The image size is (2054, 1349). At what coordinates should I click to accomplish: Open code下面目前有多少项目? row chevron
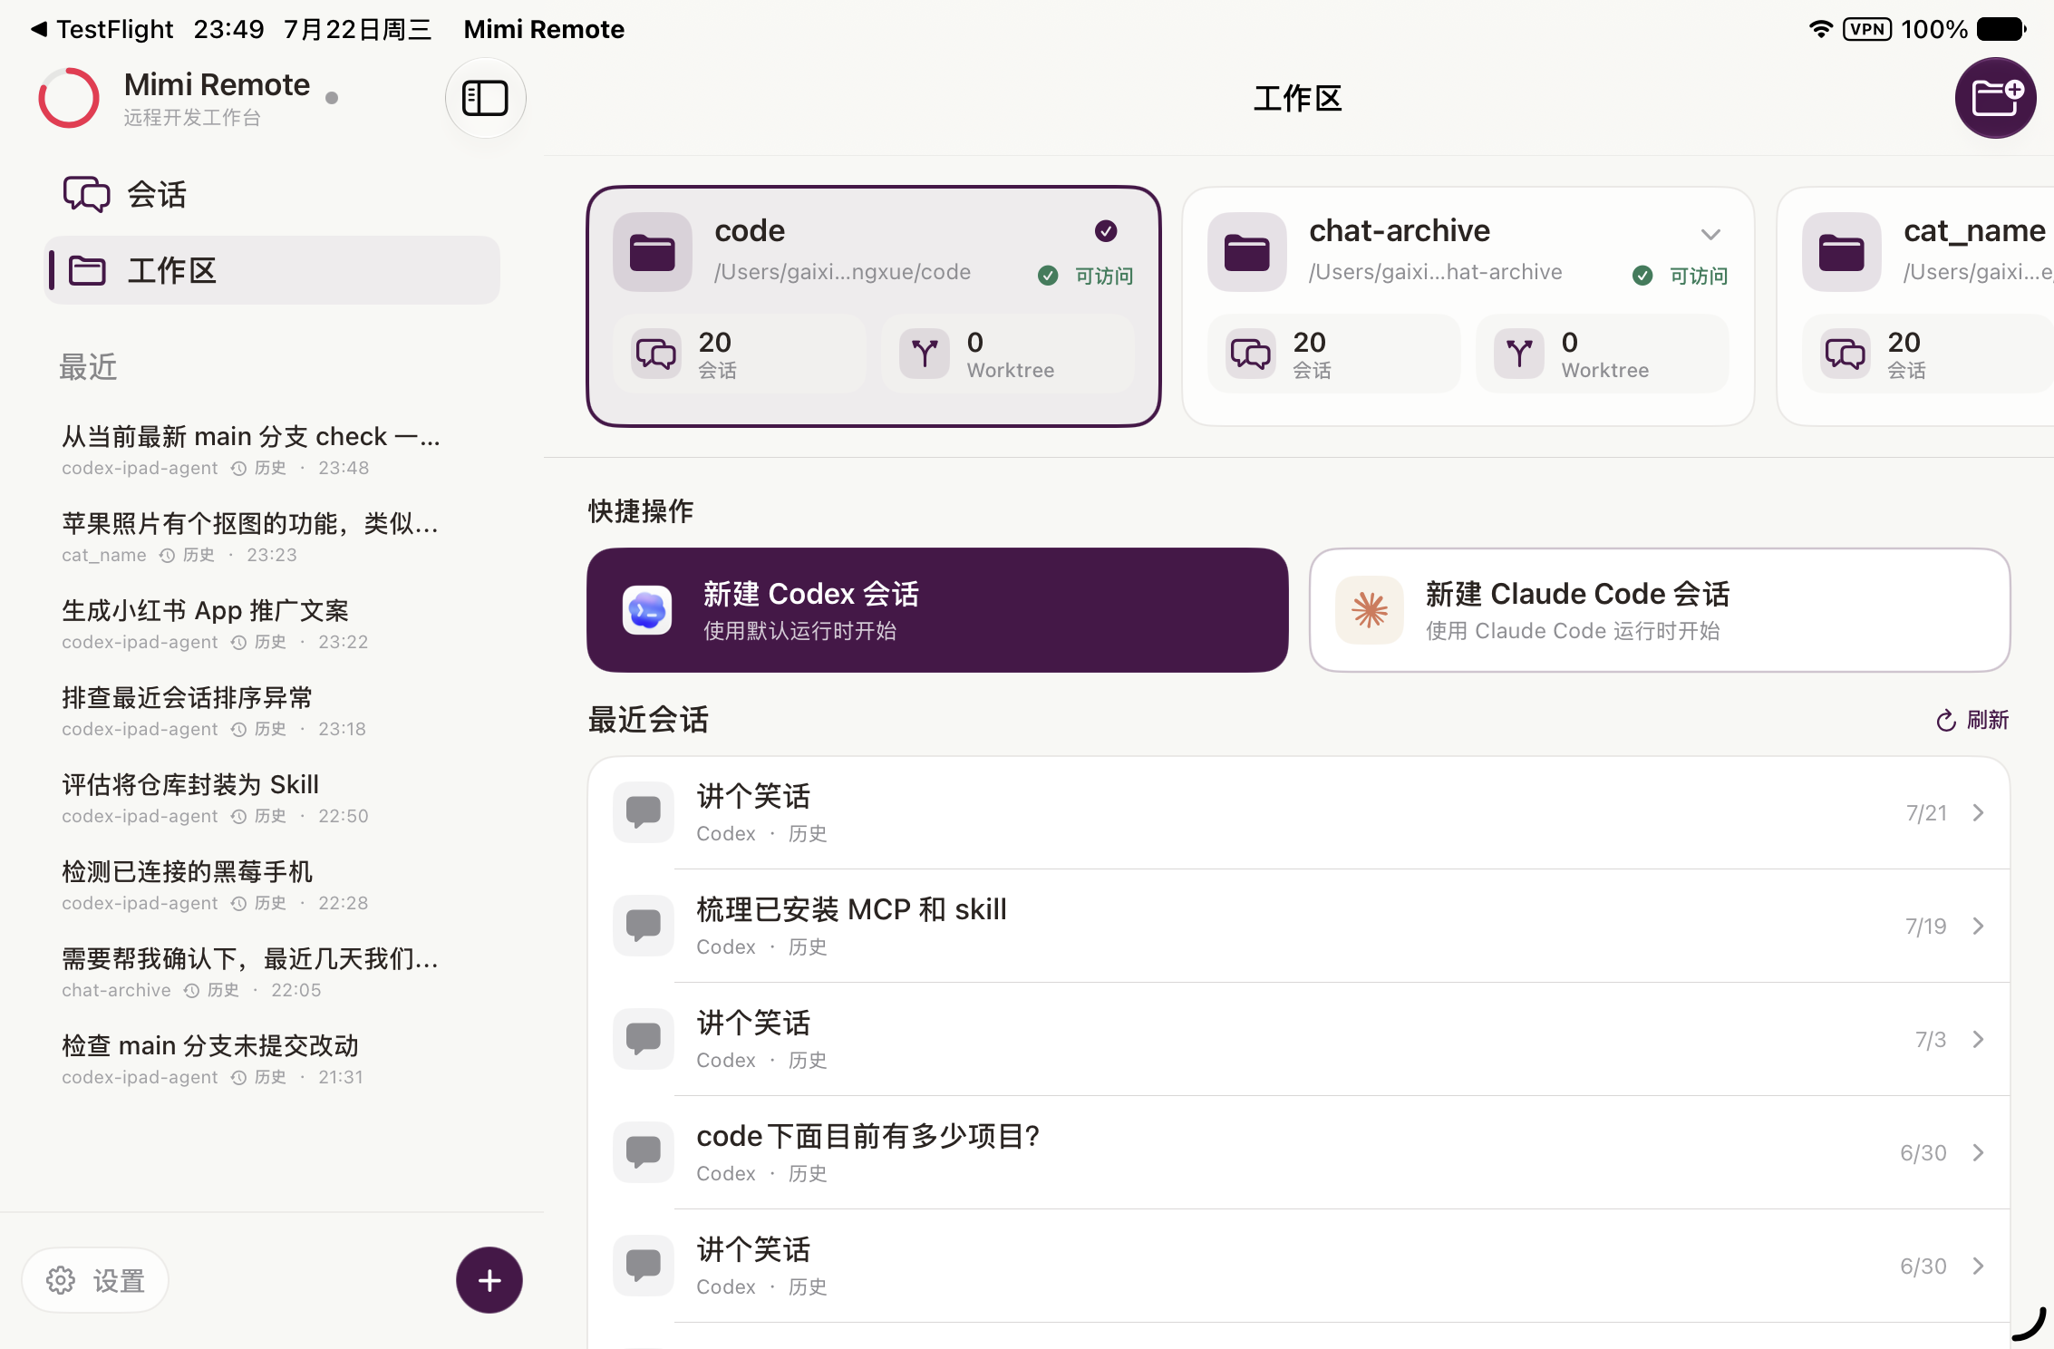(x=1979, y=1152)
